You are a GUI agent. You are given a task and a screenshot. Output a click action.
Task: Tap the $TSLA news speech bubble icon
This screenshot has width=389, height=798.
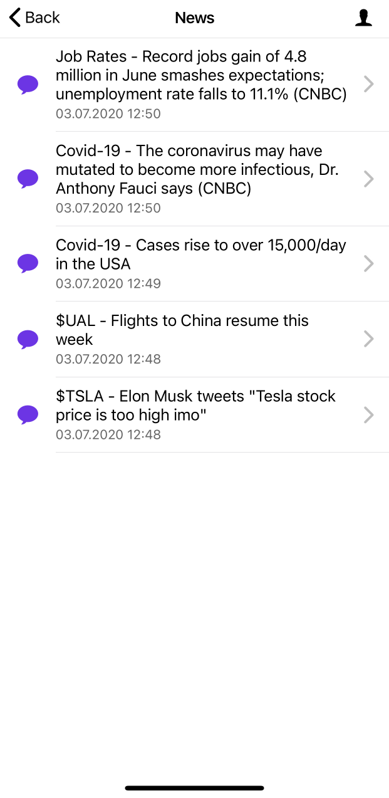pyautogui.click(x=28, y=414)
